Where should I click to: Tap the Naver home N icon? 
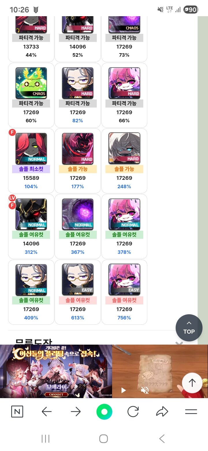point(17,412)
